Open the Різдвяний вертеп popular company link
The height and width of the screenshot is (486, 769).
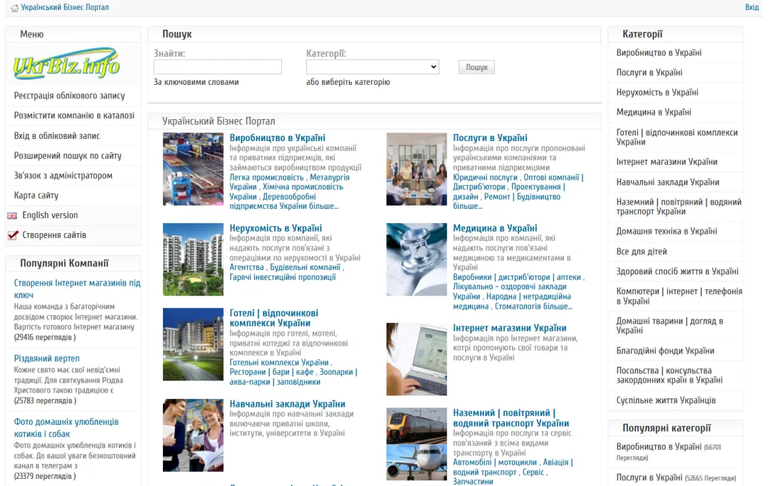pos(46,358)
